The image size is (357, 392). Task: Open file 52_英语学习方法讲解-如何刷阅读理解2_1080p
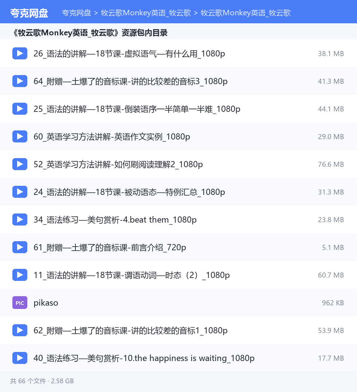pyautogui.click(x=118, y=165)
